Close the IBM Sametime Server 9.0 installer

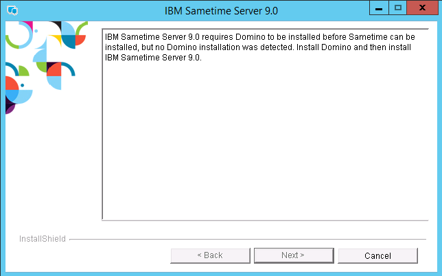pyautogui.click(x=423, y=8)
